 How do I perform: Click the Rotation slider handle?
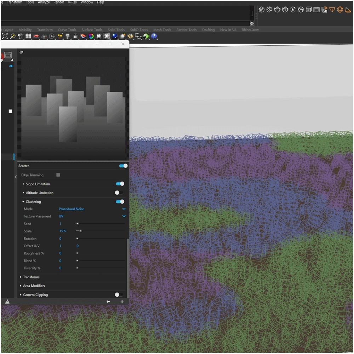(77, 239)
